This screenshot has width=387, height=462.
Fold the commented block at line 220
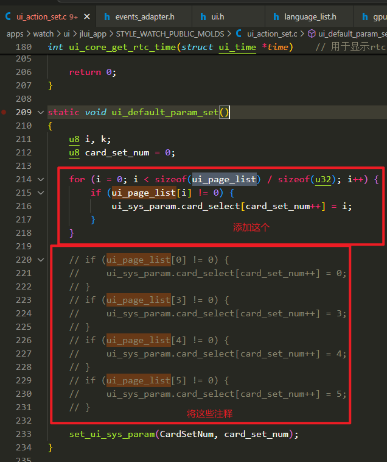pyautogui.click(x=41, y=260)
